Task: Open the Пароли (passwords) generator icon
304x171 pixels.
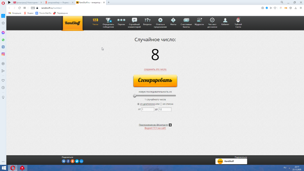Action: click(x=121, y=20)
